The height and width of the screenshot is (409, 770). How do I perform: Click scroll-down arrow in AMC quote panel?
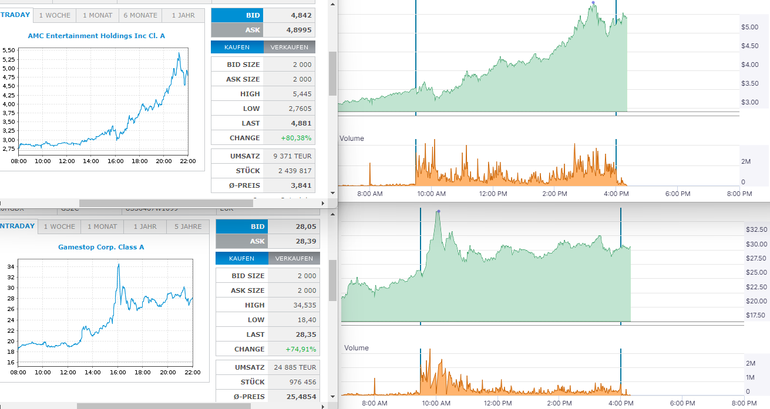(x=332, y=192)
